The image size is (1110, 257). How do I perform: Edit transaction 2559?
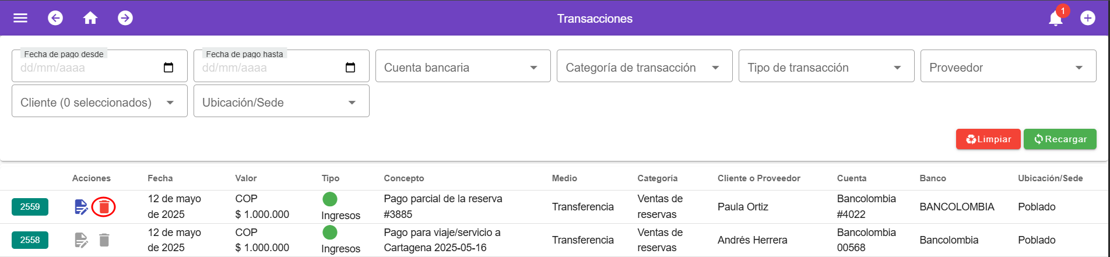tap(81, 207)
